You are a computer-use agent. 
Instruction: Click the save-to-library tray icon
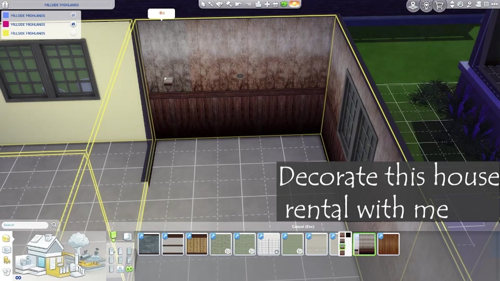click(258, 4)
